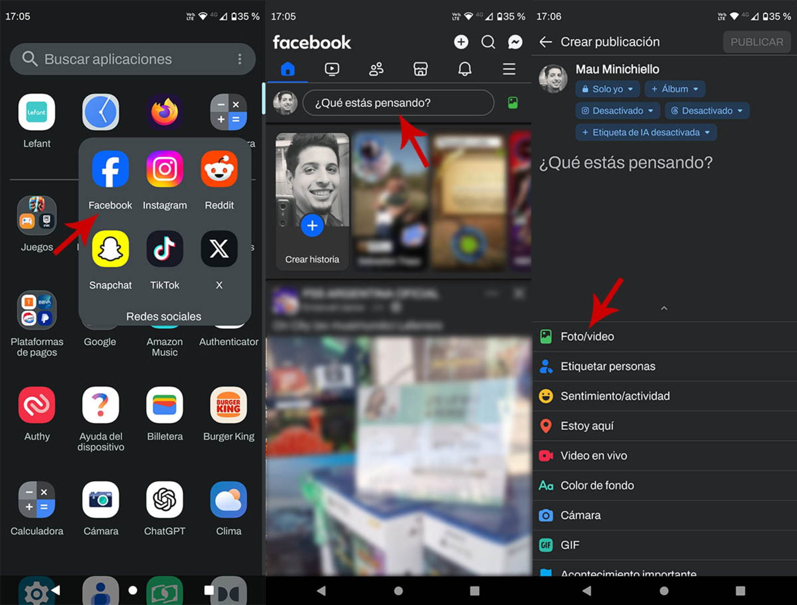Go back from Crear publicación
The image size is (797, 605).
(x=546, y=42)
